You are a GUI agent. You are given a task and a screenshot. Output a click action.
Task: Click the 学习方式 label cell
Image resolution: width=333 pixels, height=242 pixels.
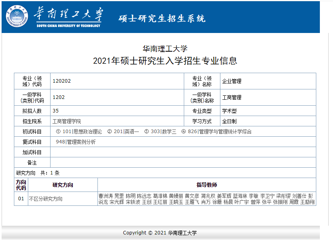(x=202, y=121)
